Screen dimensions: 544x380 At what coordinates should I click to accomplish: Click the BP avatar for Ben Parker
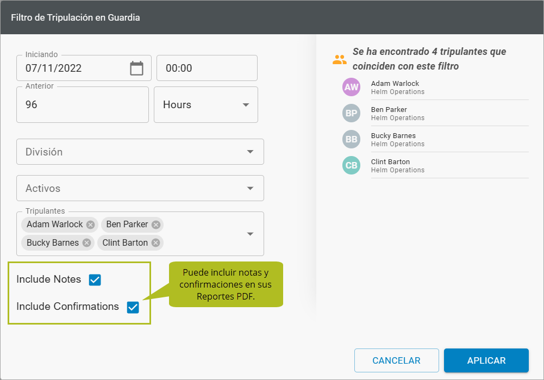[351, 113]
